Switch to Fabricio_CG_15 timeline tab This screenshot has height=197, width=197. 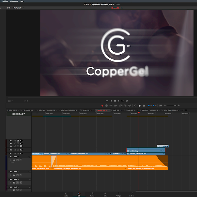28,110
